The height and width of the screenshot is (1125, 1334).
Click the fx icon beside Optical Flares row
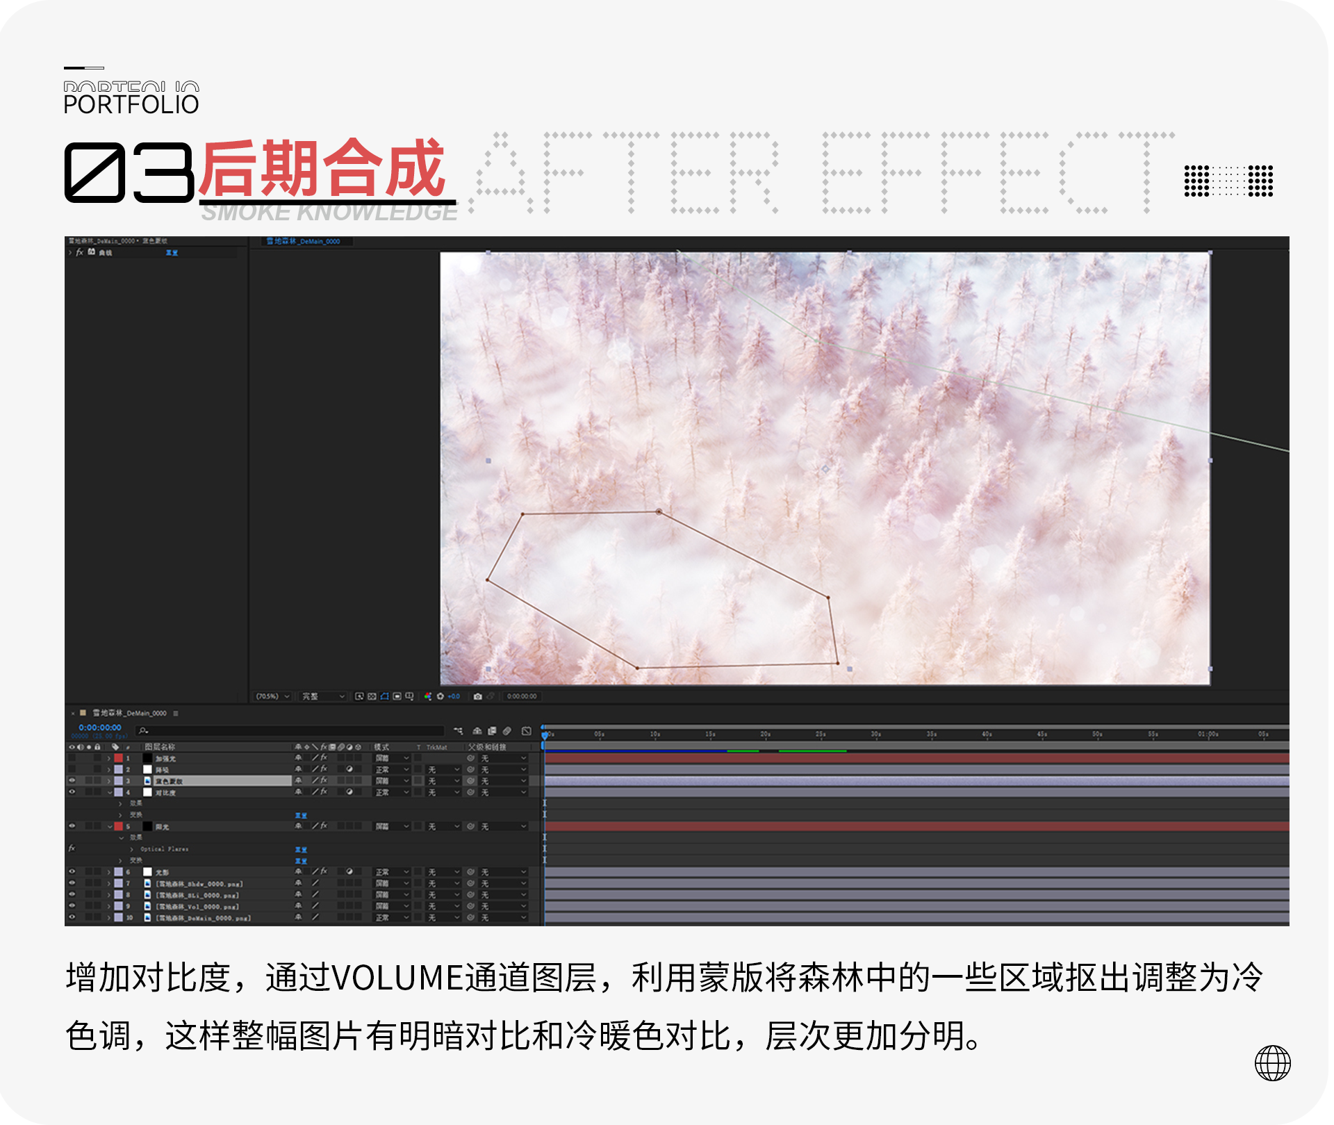click(72, 848)
